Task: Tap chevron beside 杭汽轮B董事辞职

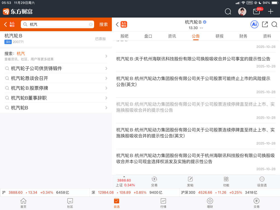Action: point(106,98)
